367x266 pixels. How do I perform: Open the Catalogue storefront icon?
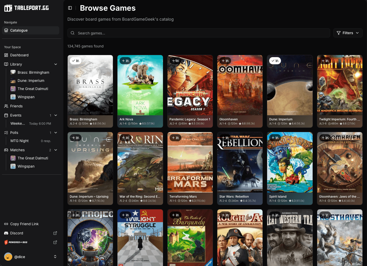(x=6, y=30)
